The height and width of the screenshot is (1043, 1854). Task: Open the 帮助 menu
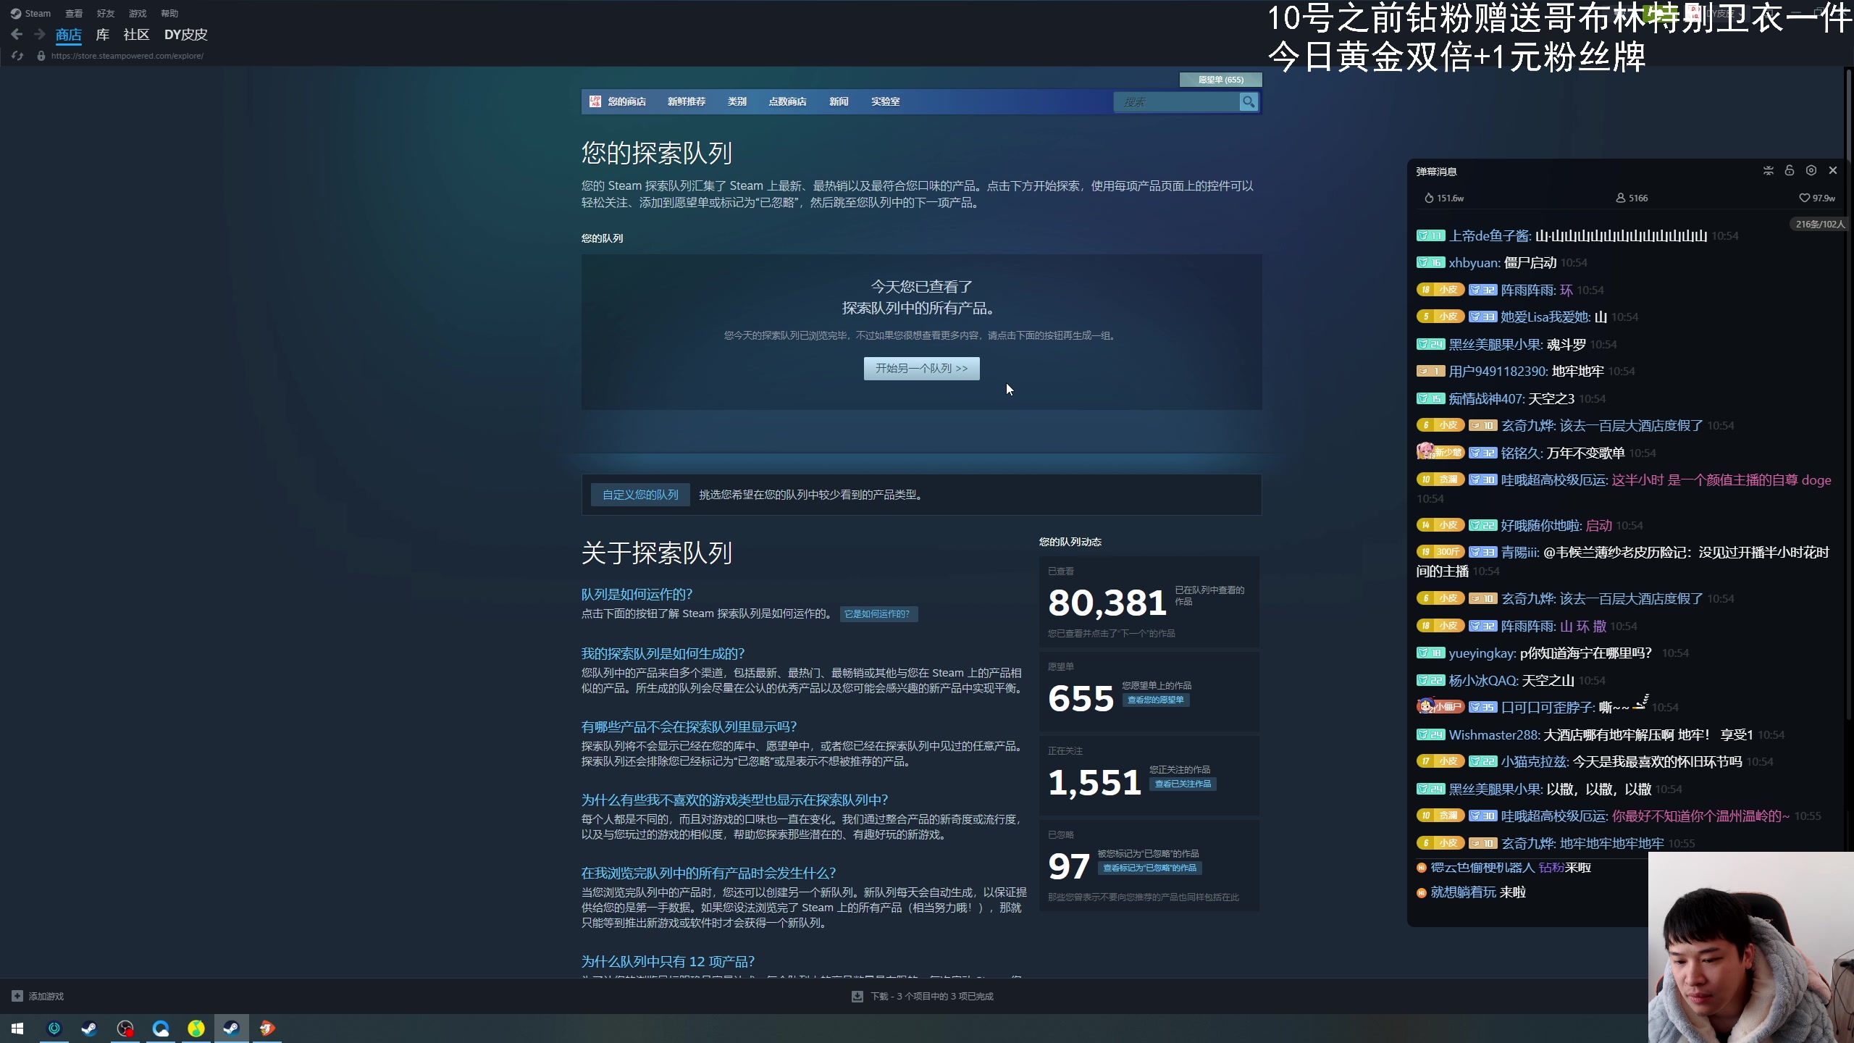(x=169, y=13)
